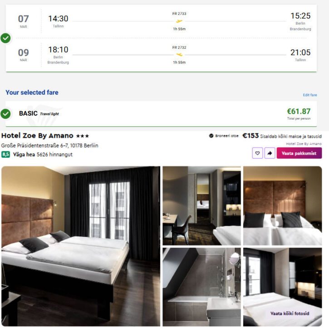The image size is (329, 333).
Task: Click the €61.87 total fare price
Action: point(299,111)
